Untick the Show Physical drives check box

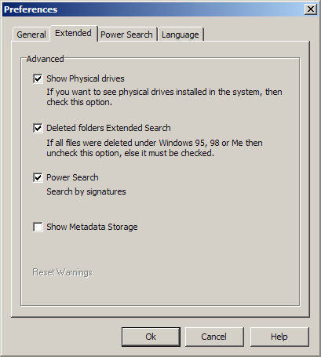coord(38,78)
